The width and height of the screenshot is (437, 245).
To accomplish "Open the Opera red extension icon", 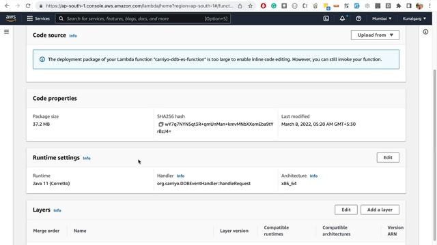I will coord(263,6).
